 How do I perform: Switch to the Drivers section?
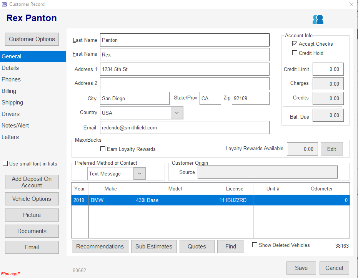tap(33, 114)
